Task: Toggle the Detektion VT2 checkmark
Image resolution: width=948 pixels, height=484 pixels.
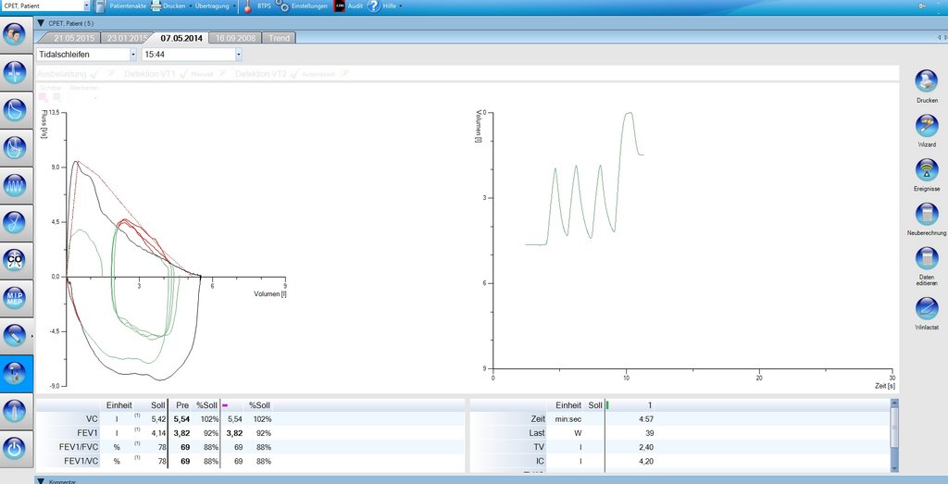Action: click(x=294, y=73)
